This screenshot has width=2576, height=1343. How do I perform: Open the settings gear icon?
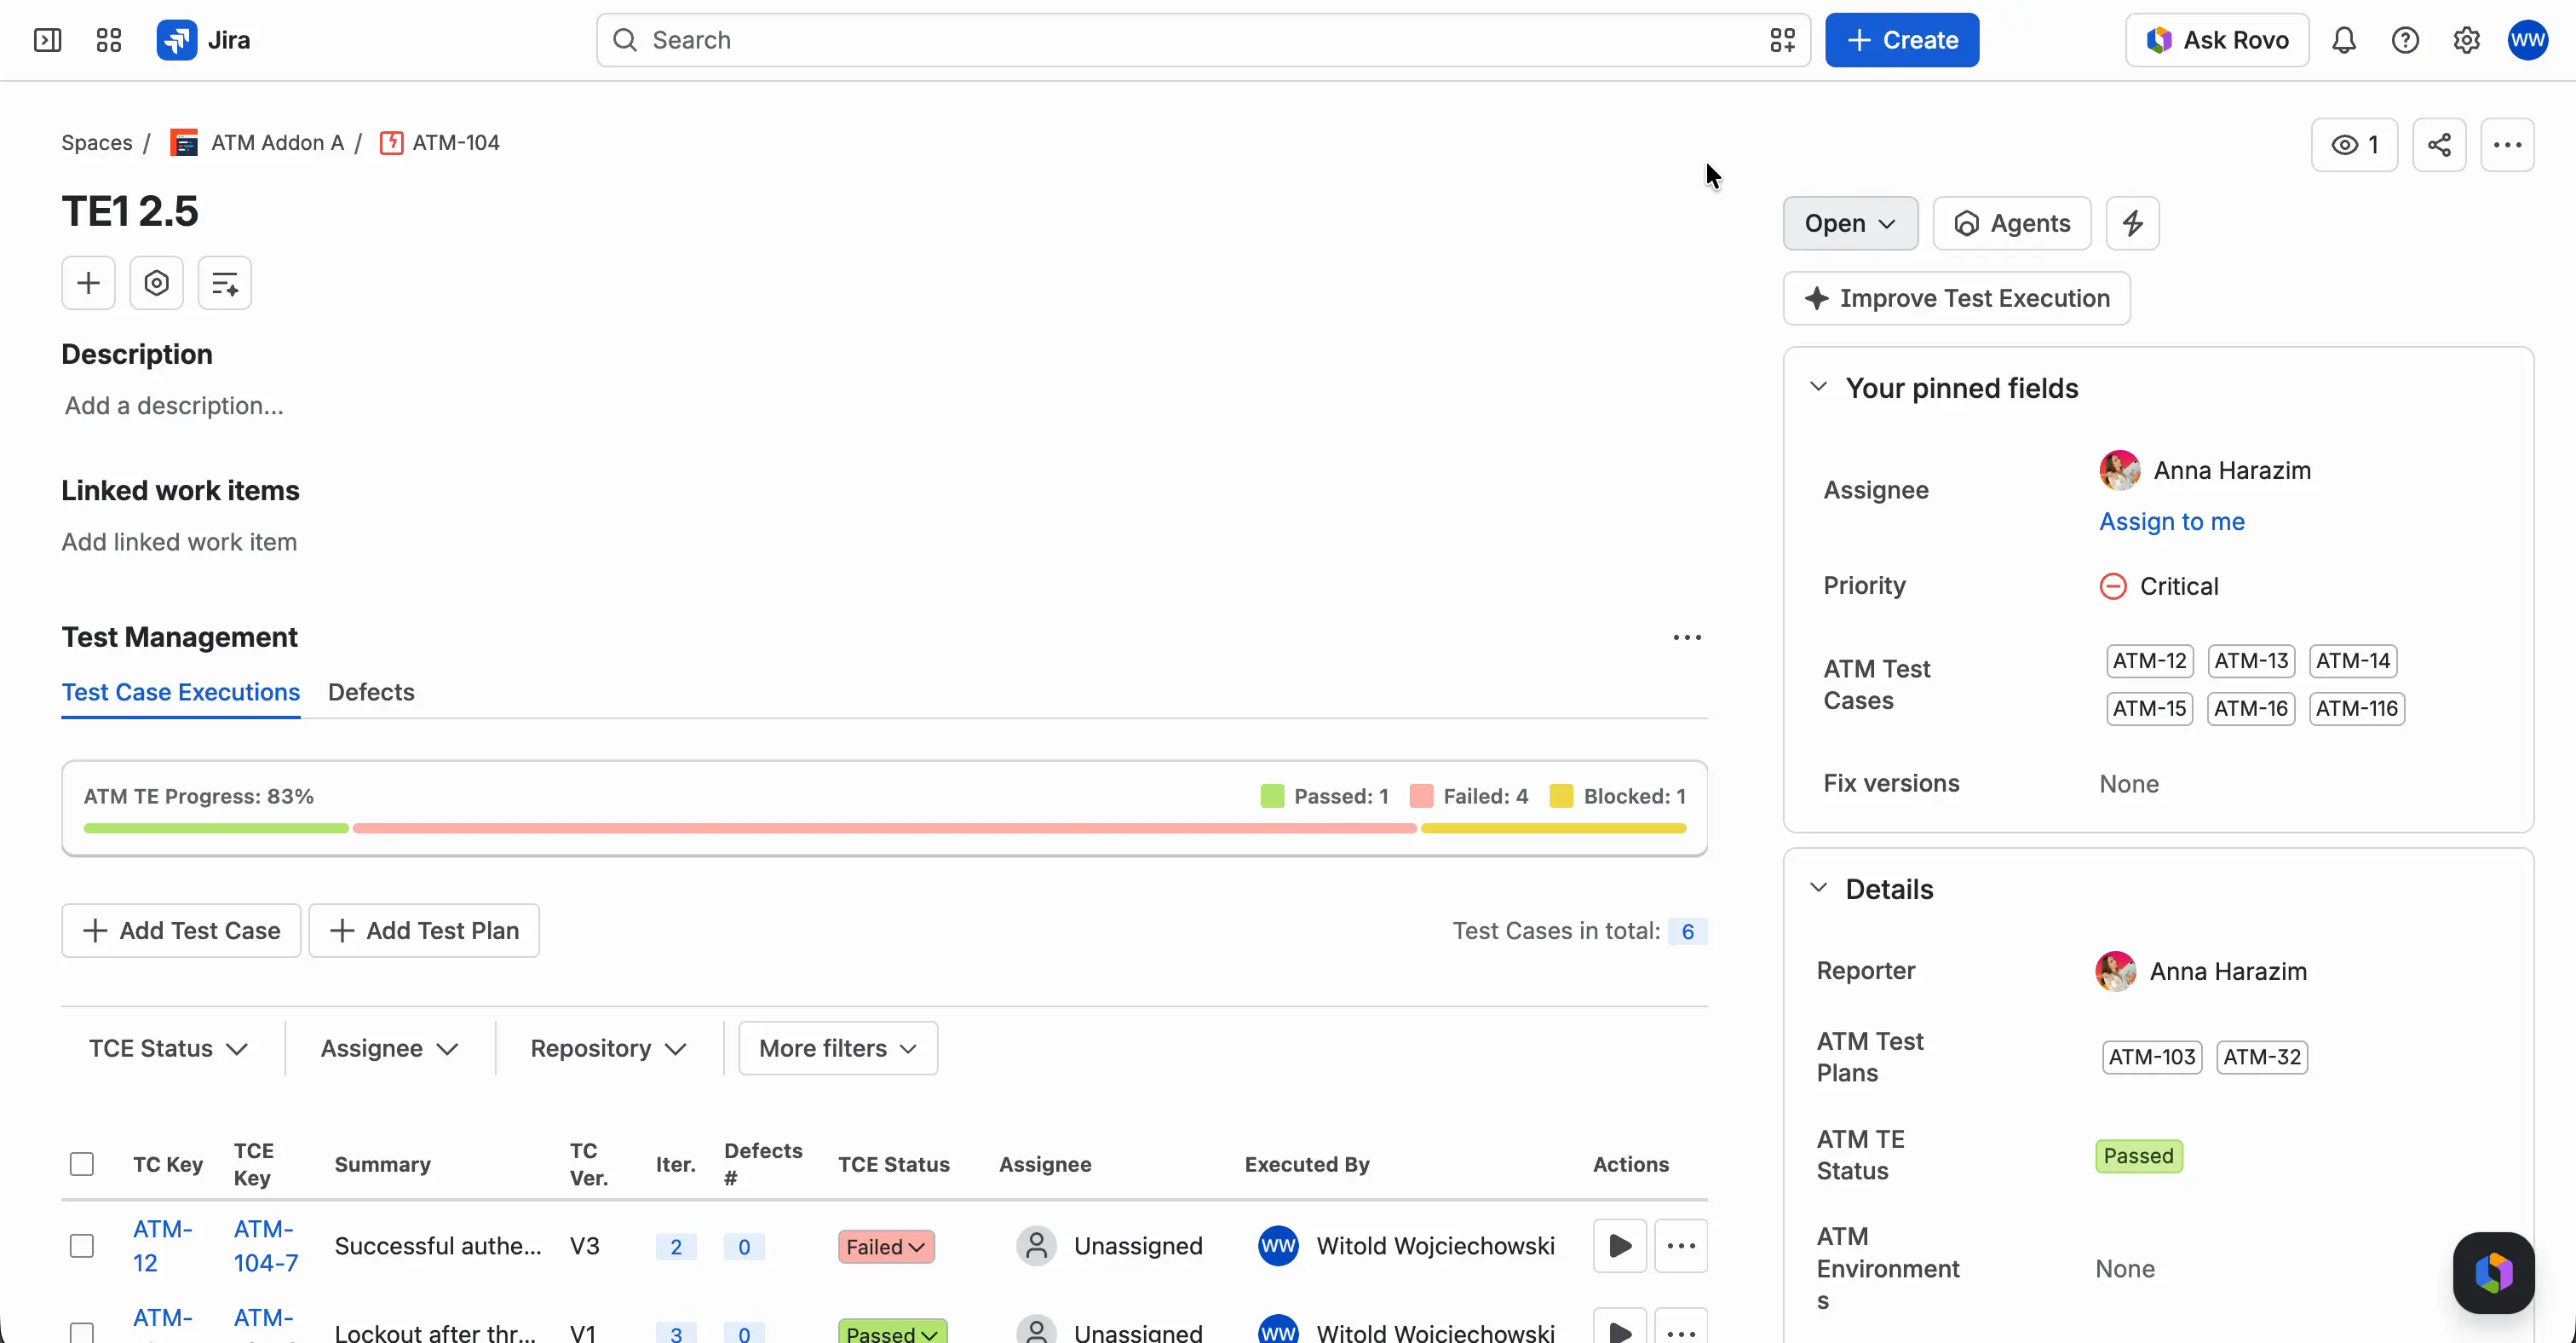(2466, 40)
